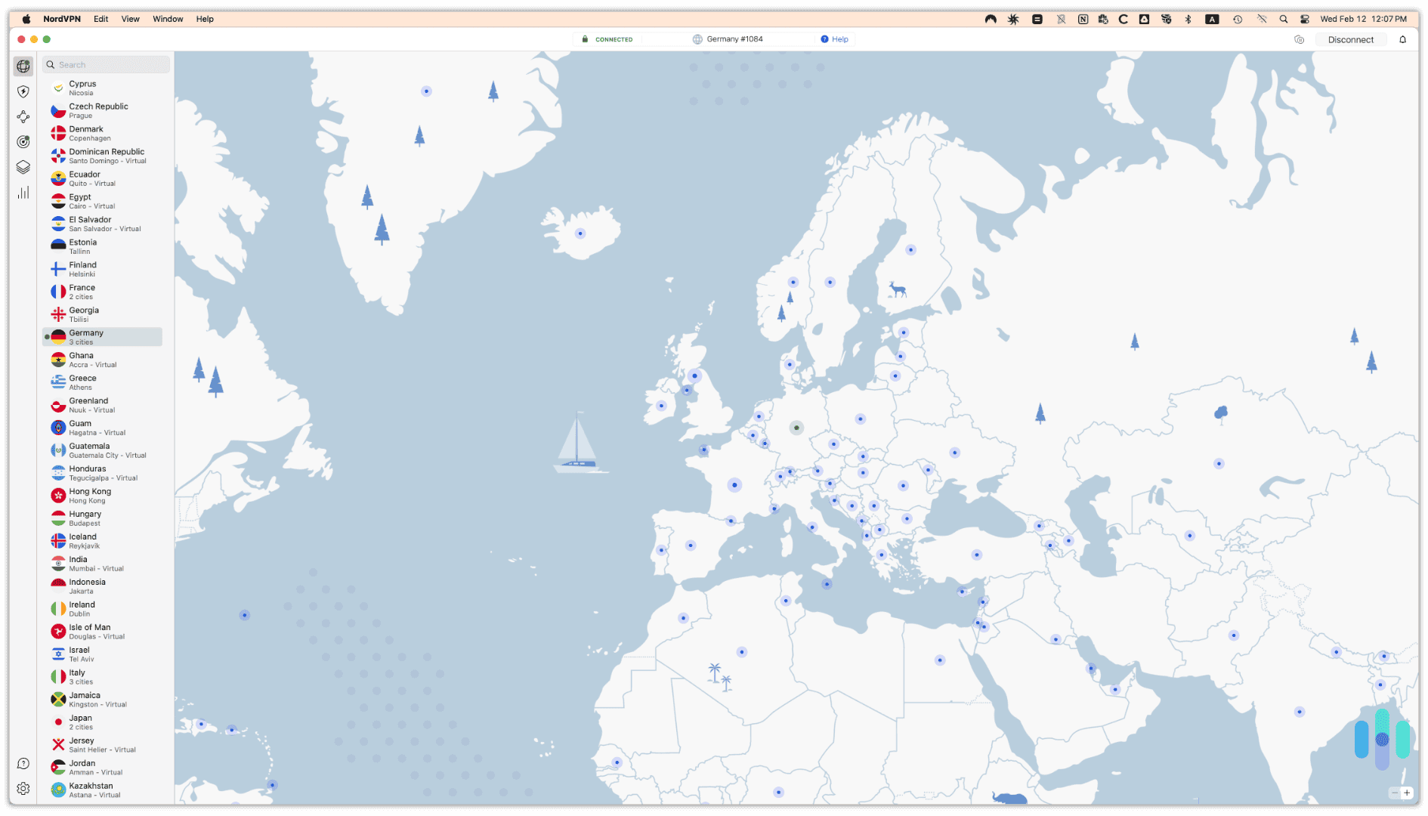1428x816 pixels.
Task: Open the stacked layers panel icon
Action: click(23, 167)
